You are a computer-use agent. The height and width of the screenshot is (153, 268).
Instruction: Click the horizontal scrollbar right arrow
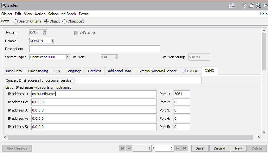(x=258, y=137)
